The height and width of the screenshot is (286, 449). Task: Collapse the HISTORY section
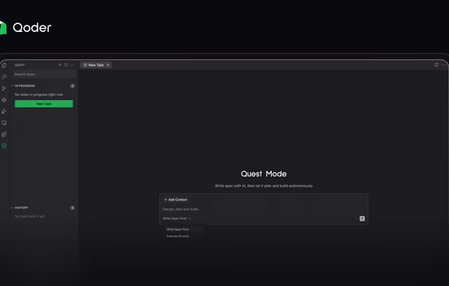coord(20,208)
